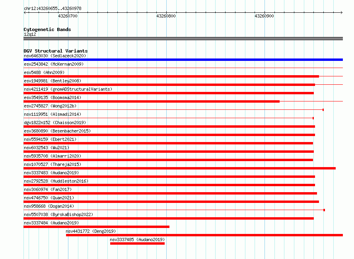The height and width of the screenshot is (259, 354).
Task: Select the Cytogenetic Bands track title
Action: [47, 29]
